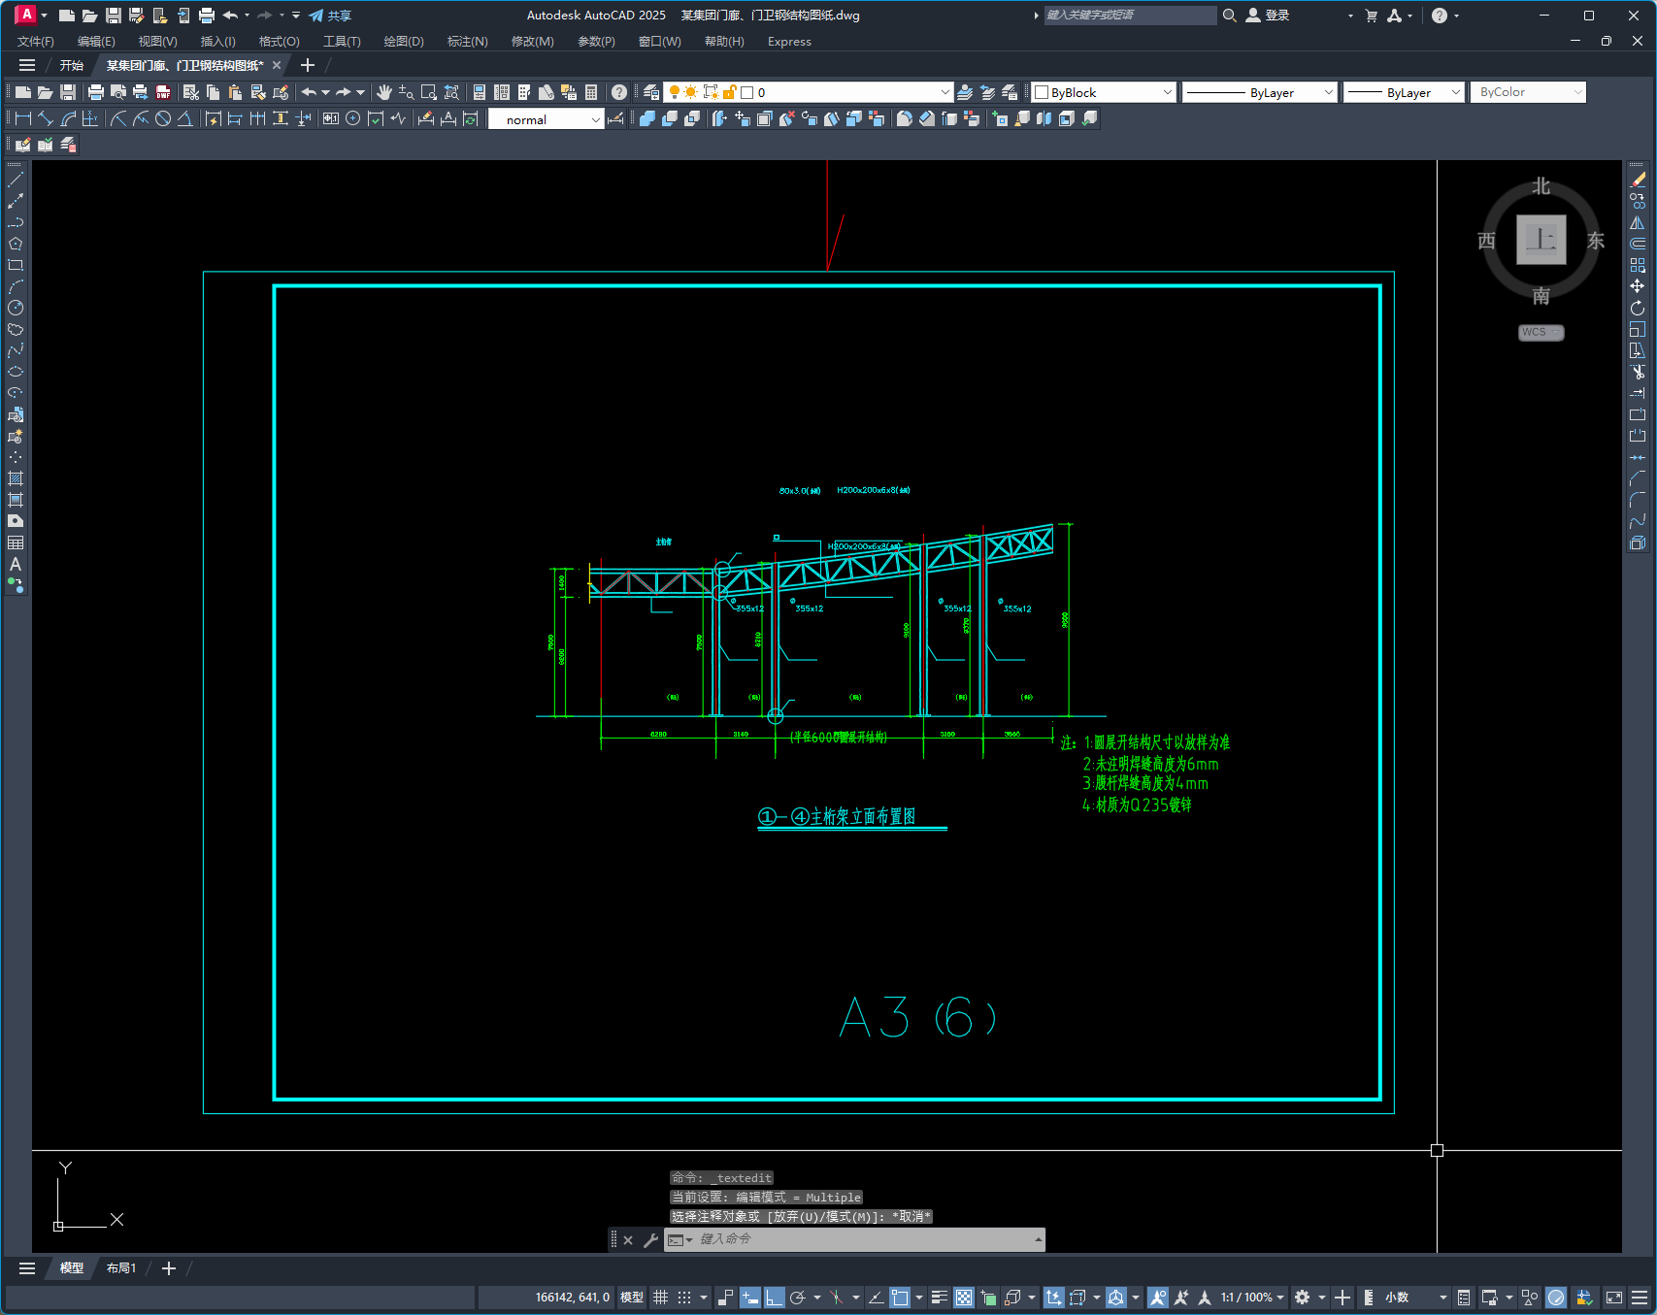Expand the undo history arrow
The height and width of the screenshot is (1315, 1657).
pos(326,92)
